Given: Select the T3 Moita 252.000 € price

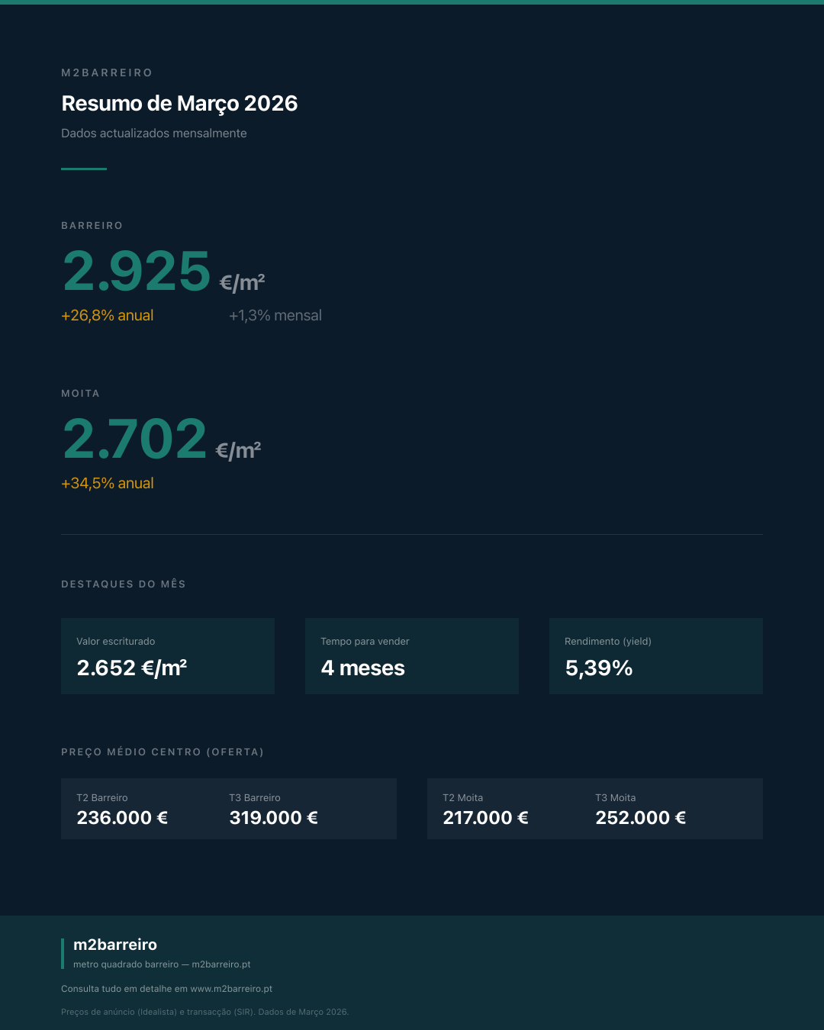Looking at the screenshot, I should [641, 818].
